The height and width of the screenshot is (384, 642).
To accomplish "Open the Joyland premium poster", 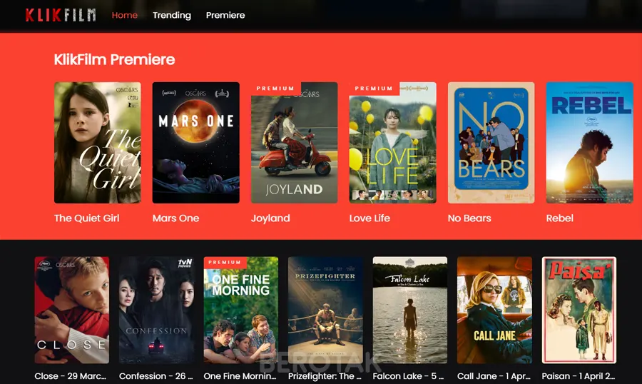I will 295,143.
